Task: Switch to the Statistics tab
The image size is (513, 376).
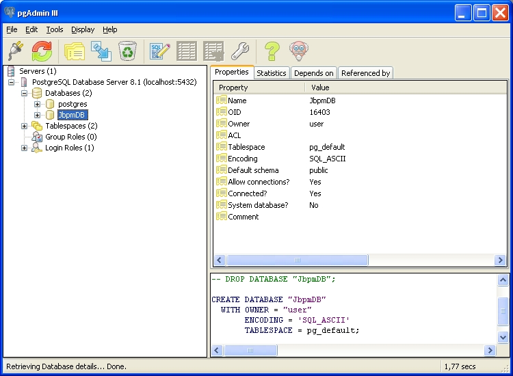Action: click(271, 73)
